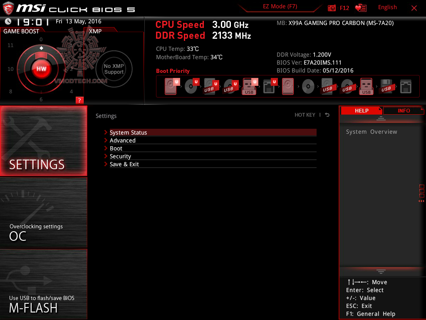Click the help panel bottom collapse handle
Screen dimensions: 426x320
click(381, 272)
